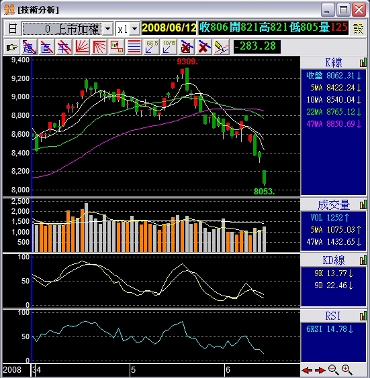Viewport: 370px width, 378px height.
Task: Select the pointing hand cursor tool
Action: point(12,47)
